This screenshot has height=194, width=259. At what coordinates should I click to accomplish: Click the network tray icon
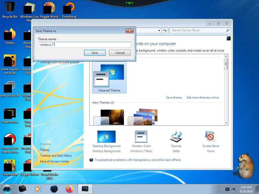point(227,189)
